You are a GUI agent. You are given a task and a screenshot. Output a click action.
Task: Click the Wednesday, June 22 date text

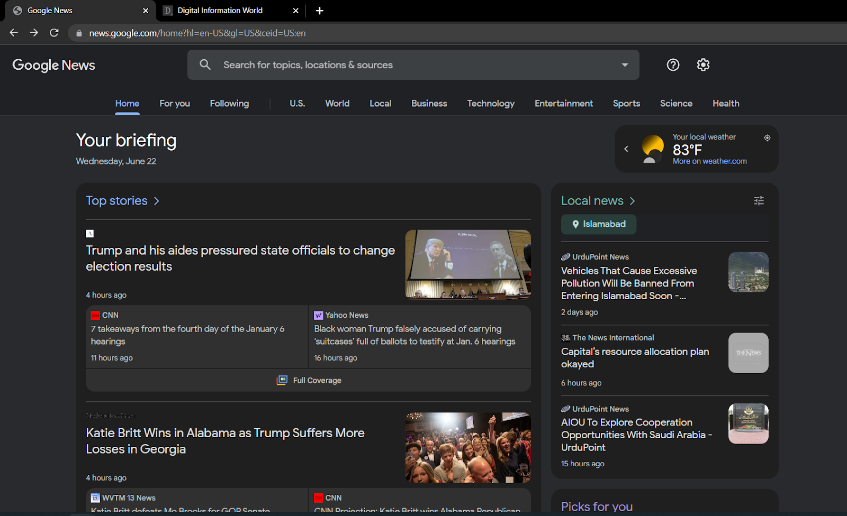116,161
